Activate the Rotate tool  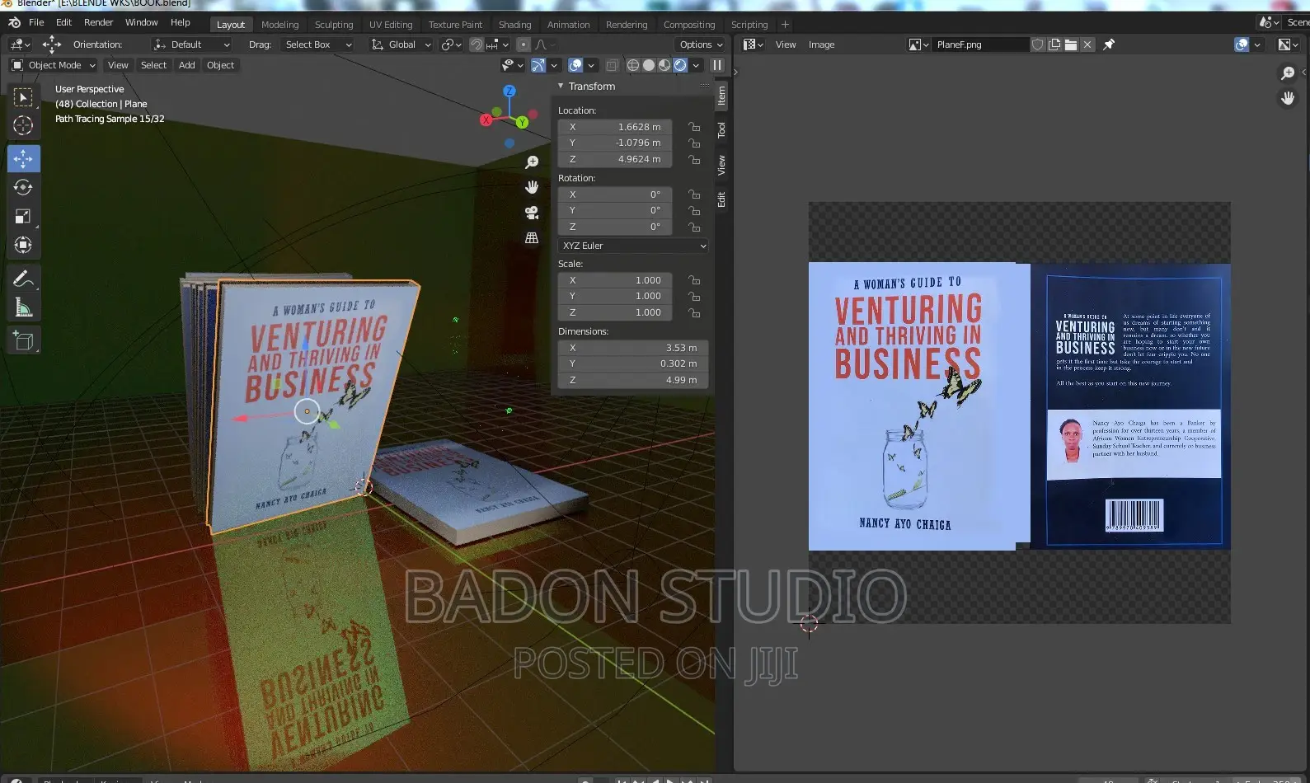23,188
